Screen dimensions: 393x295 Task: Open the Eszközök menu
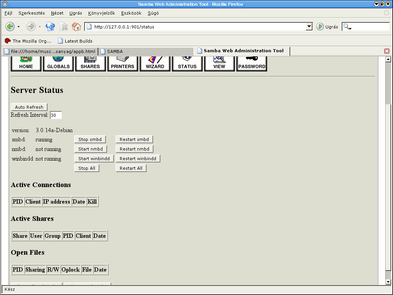click(131, 13)
